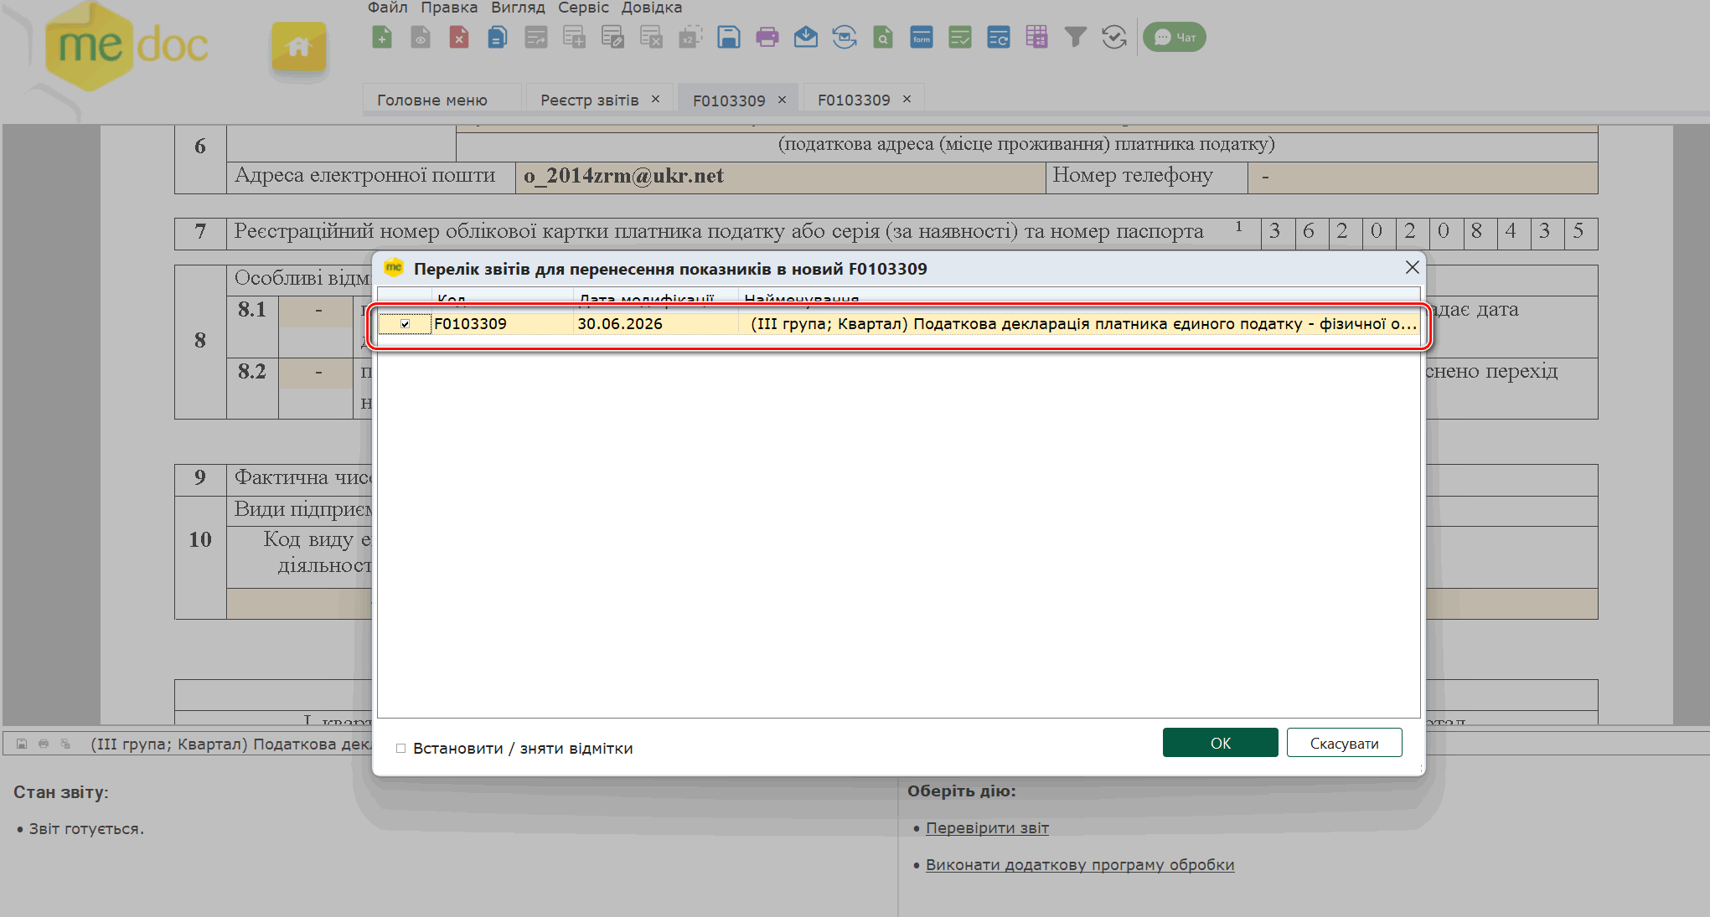1710x917 pixels.
Task: Click the o_2014zrm@ukr.net email field
Action: point(781,177)
